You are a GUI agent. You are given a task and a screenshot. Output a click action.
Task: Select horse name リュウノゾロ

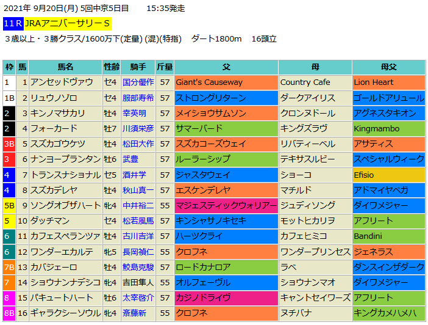[x=54, y=98]
